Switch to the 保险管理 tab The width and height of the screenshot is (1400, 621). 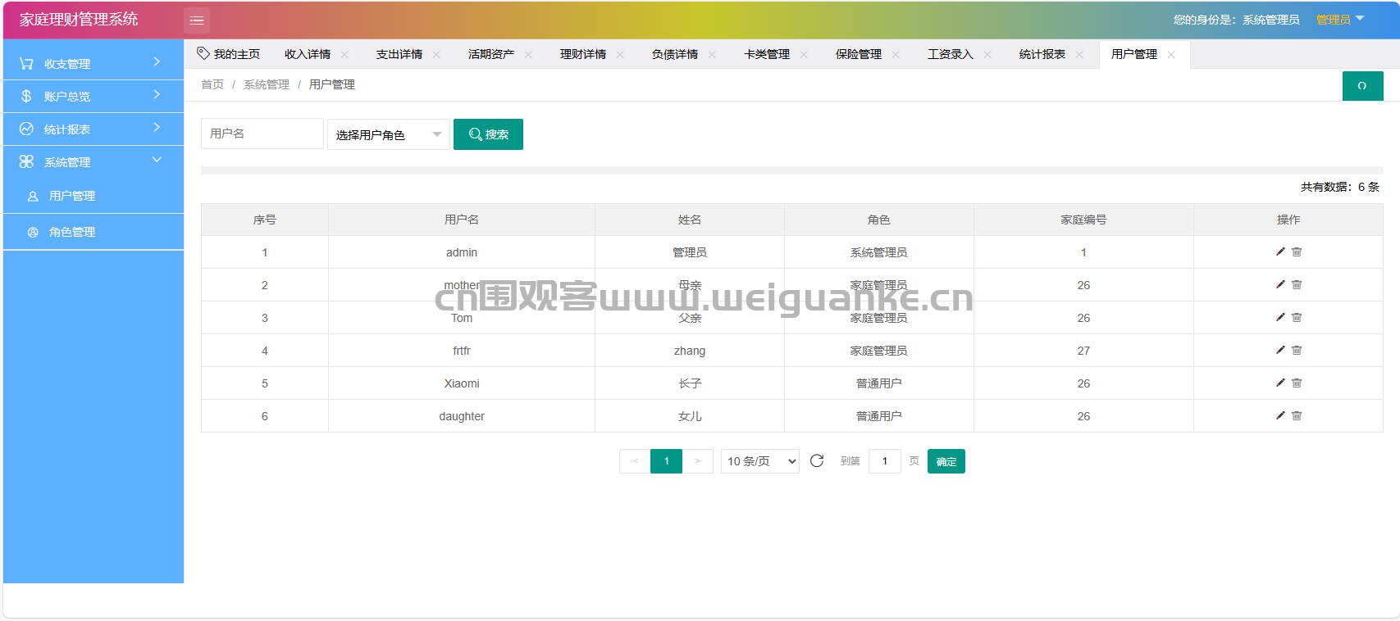(859, 54)
